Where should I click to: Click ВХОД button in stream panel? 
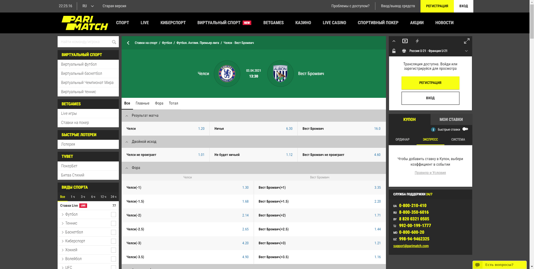[430, 98]
